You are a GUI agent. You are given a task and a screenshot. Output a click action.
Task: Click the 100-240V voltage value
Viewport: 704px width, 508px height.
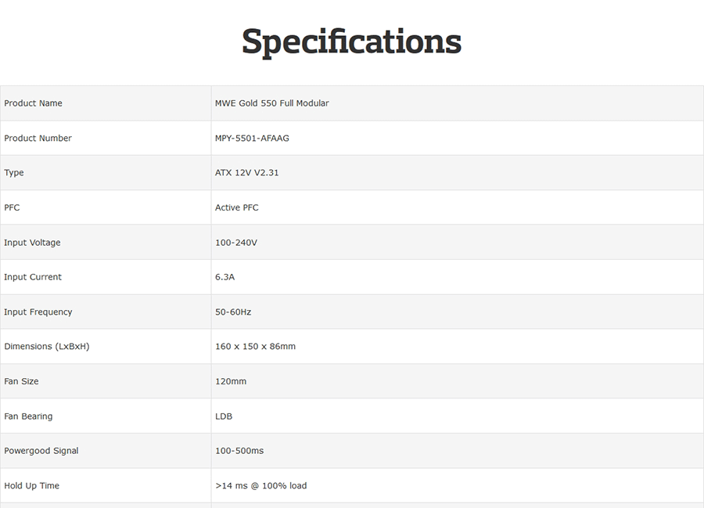pos(236,243)
